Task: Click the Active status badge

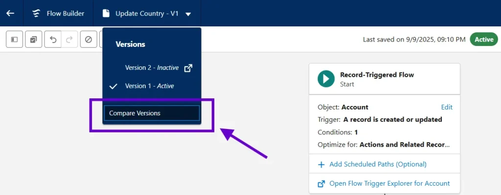Action: point(484,40)
